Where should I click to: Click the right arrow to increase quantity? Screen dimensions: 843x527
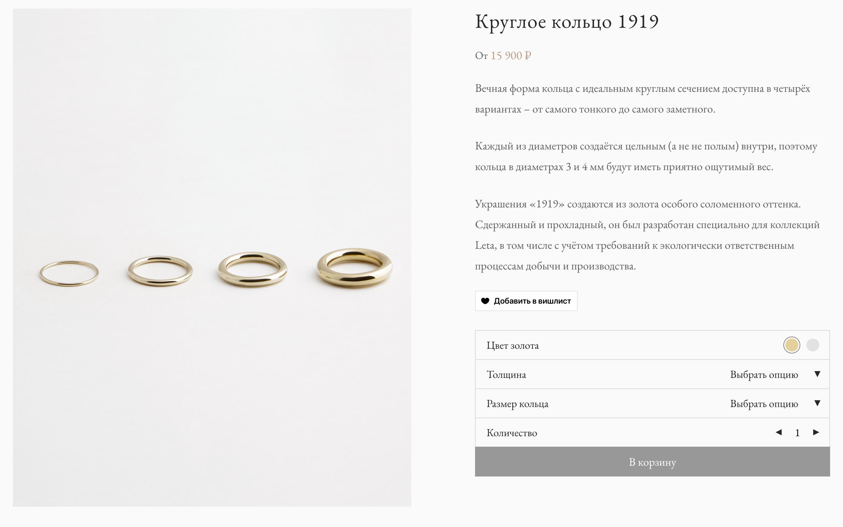[x=816, y=432]
